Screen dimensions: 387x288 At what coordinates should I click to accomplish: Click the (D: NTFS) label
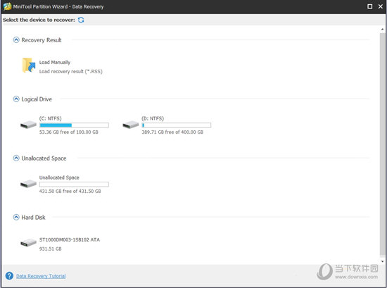[x=153, y=118]
